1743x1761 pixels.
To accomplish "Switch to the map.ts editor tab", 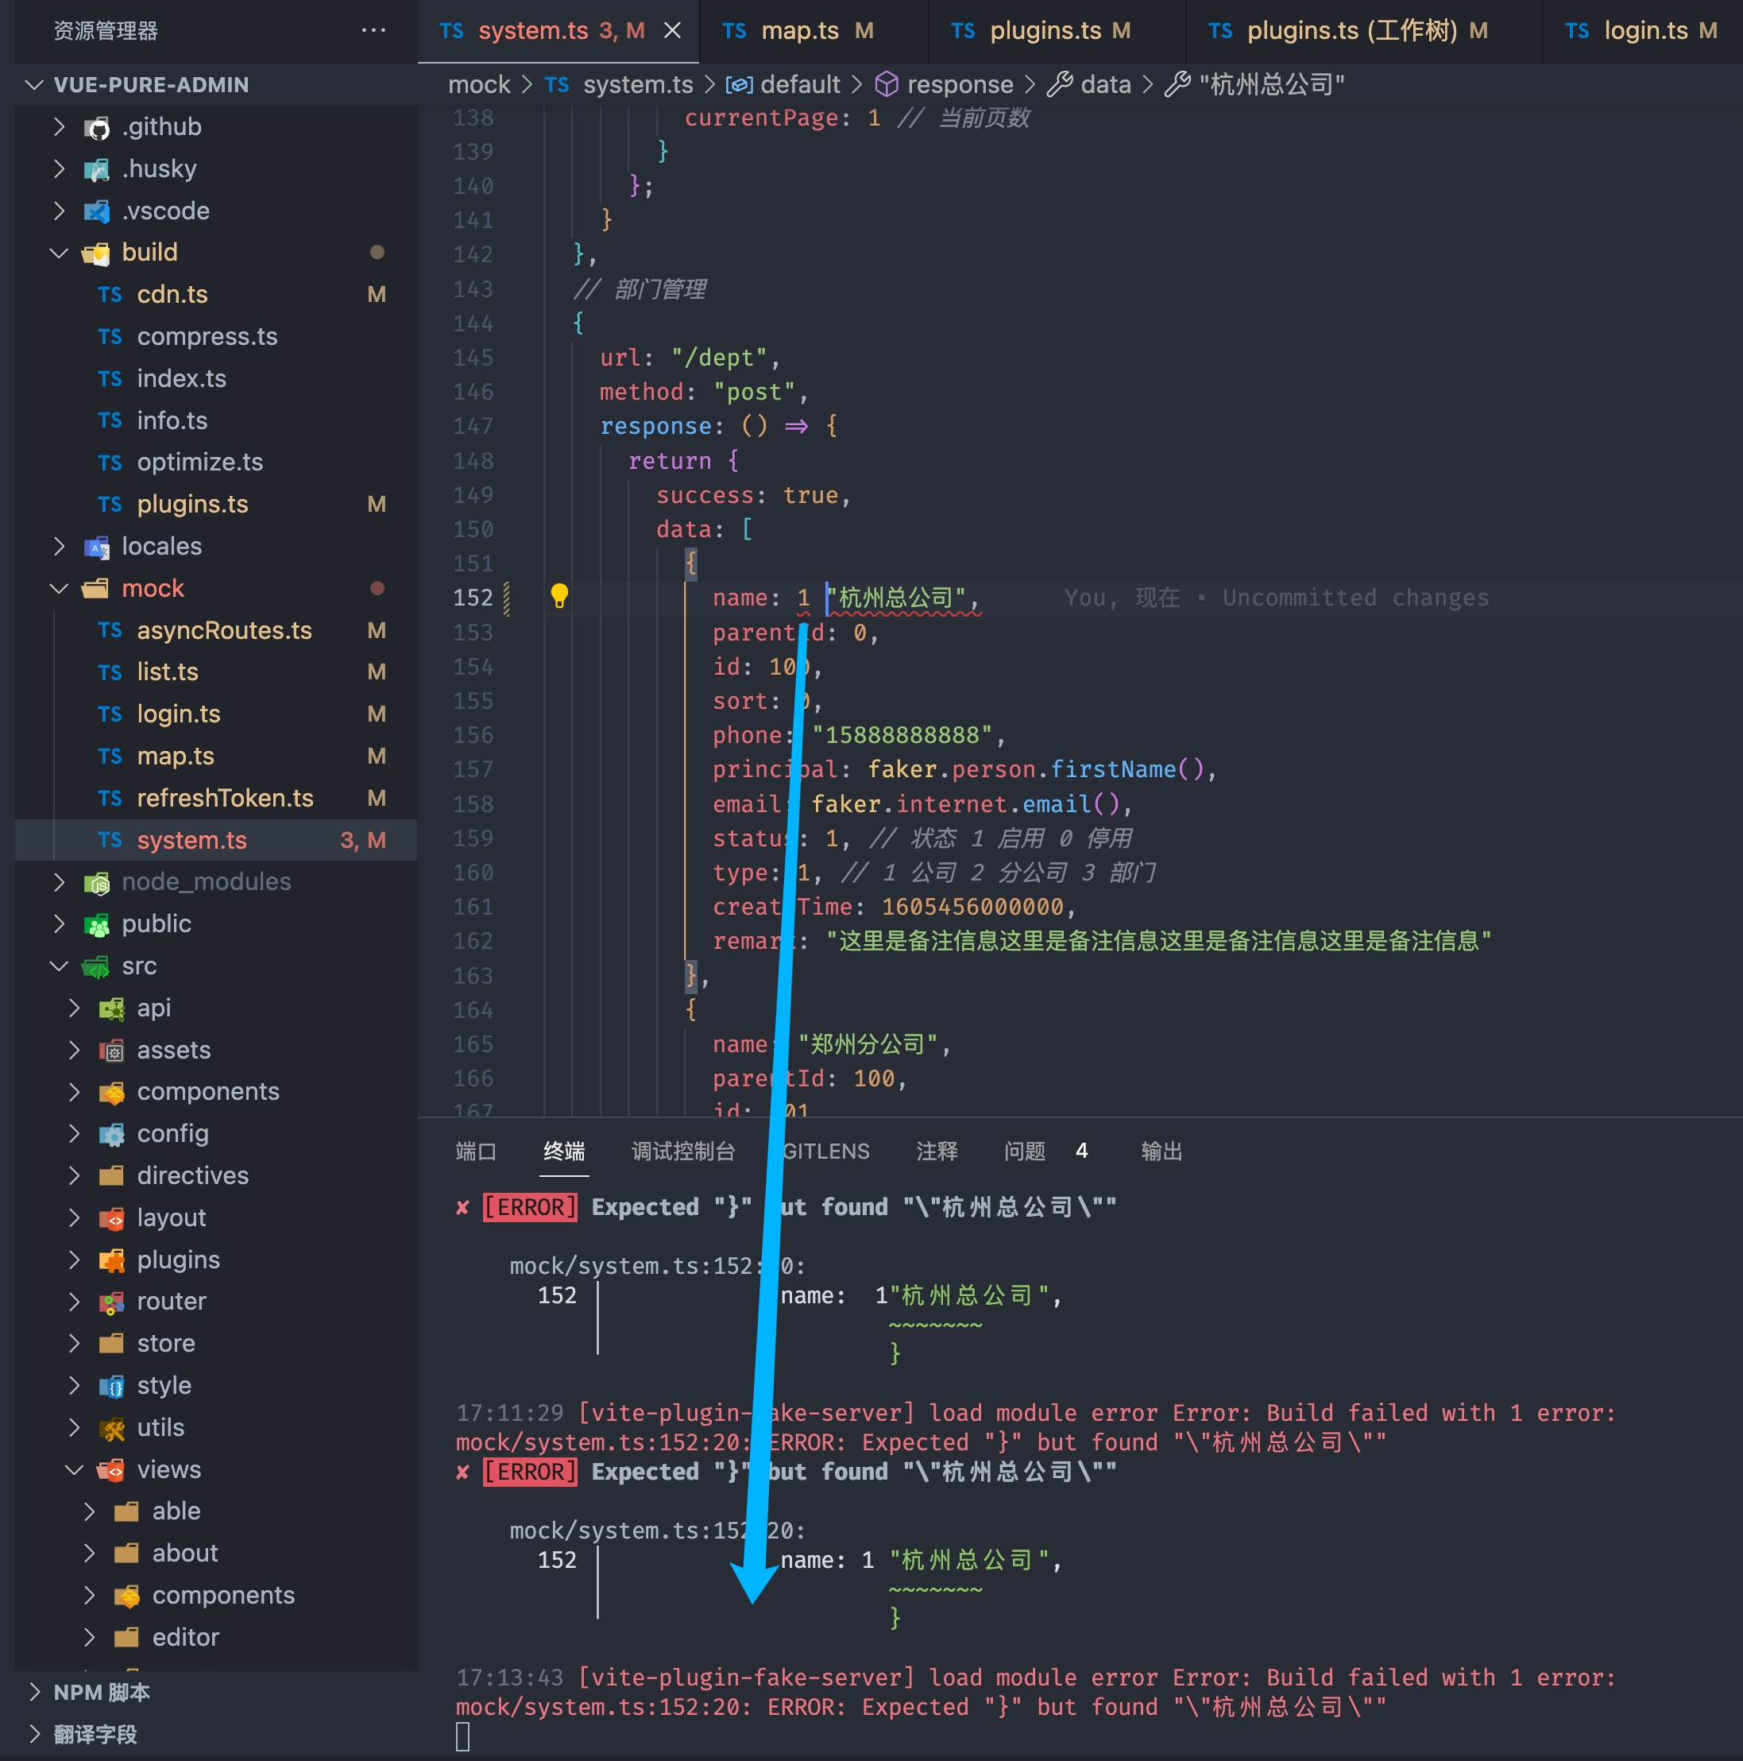I will point(799,30).
